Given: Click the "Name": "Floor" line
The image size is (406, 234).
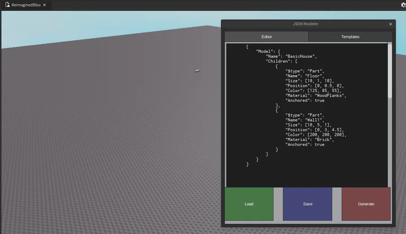Looking at the screenshot, I should pyautogui.click(x=305, y=76).
